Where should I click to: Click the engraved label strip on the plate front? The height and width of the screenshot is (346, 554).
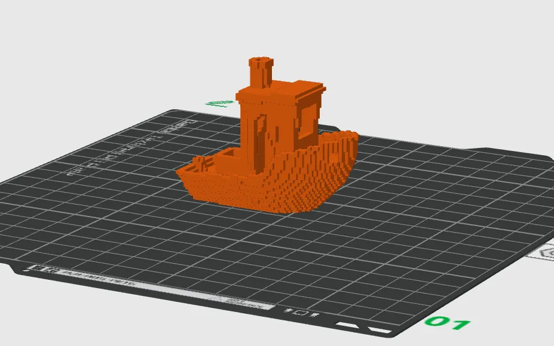pos(149,285)
